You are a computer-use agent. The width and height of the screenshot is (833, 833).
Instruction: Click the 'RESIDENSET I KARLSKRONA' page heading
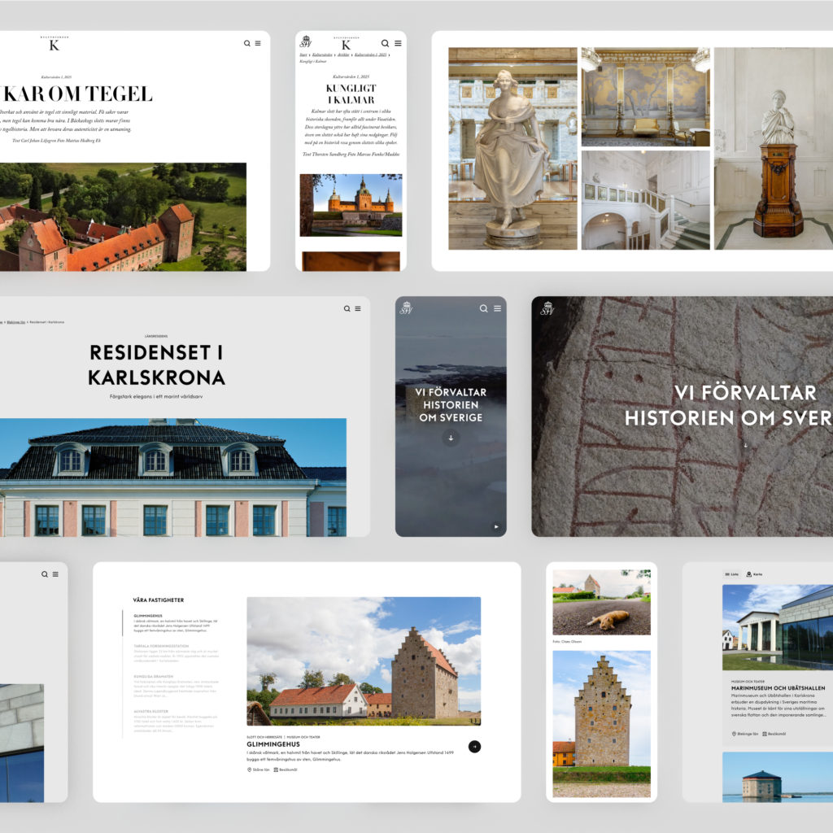(x=157, y=365)
